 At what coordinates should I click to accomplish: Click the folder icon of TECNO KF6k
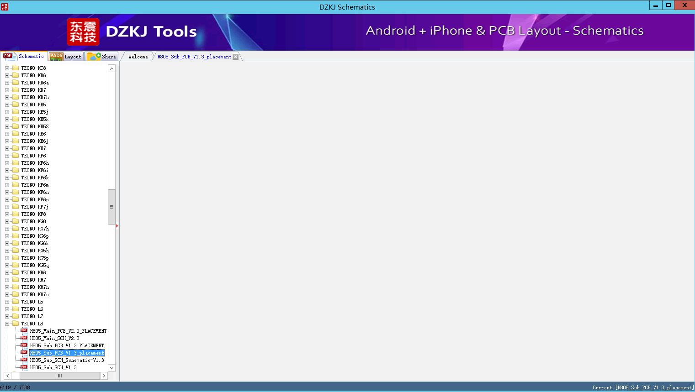(x=15, y=178)
